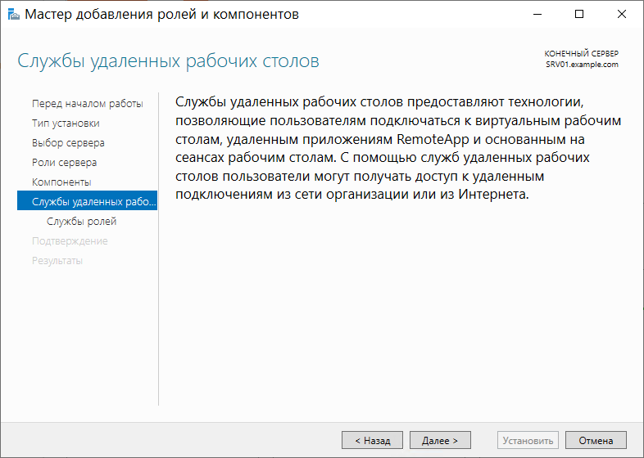Click the disabled Установить button

pos(528,440)
